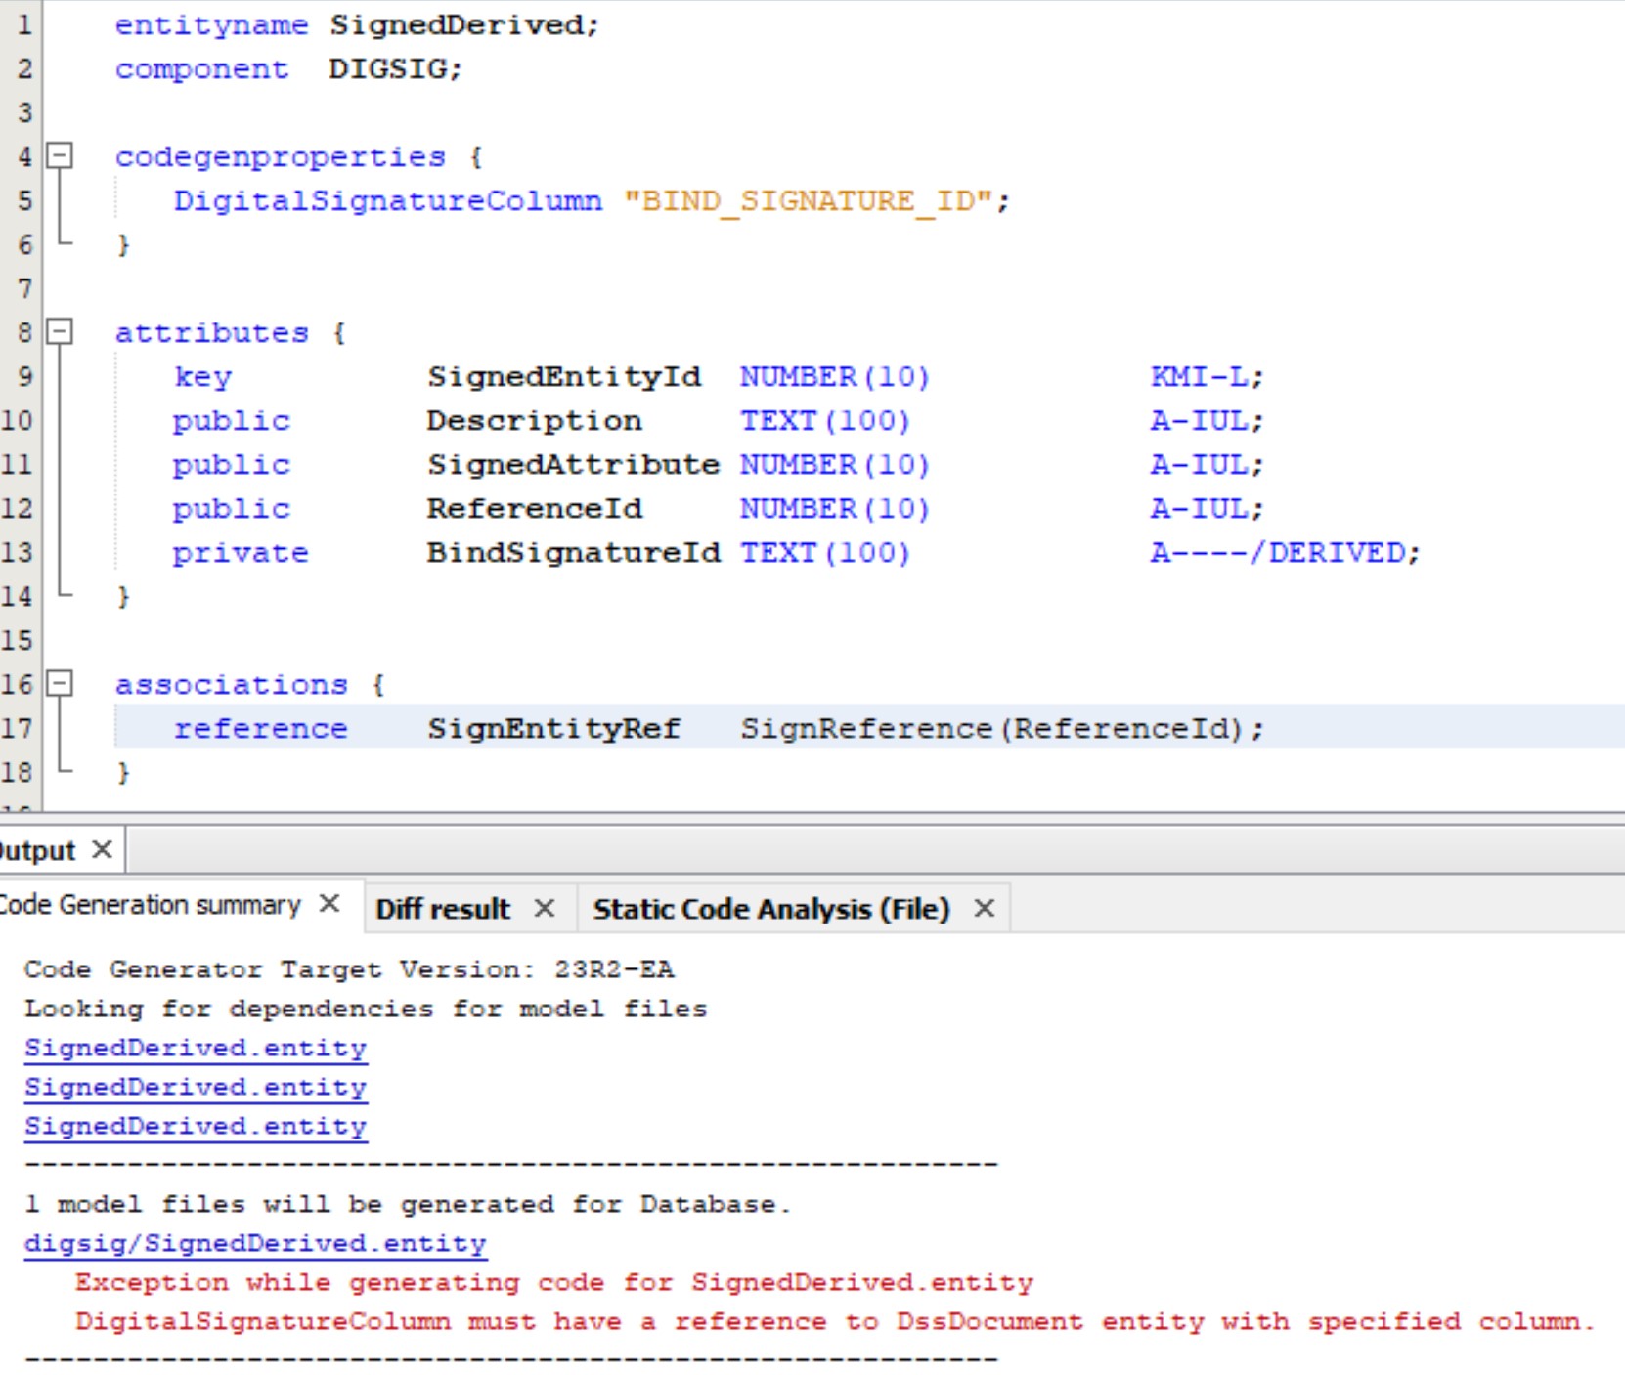Collapse the attributes block fold marker
Image resolution: width=1625 pixels, height=1375 pixels.
pos(61,331)
